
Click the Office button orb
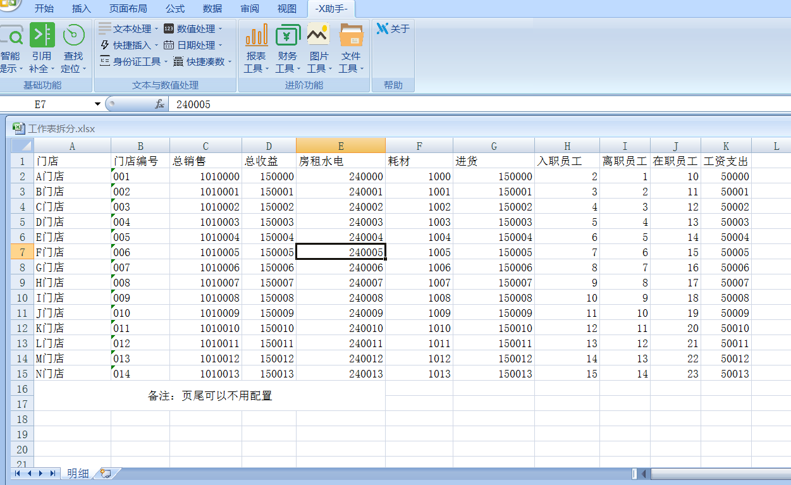click(x=9, y=5)
